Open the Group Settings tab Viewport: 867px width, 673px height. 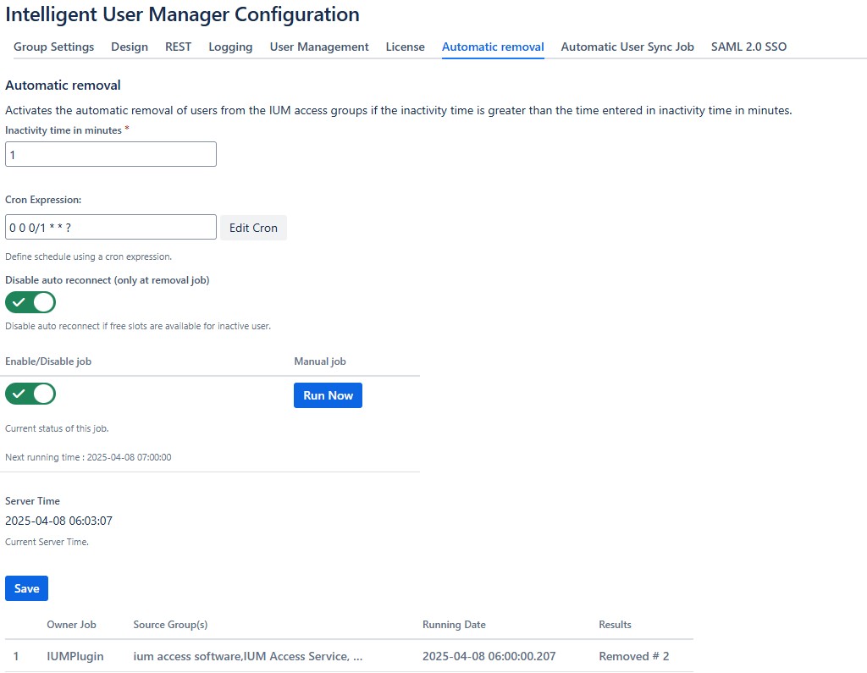tap(53, 47)
